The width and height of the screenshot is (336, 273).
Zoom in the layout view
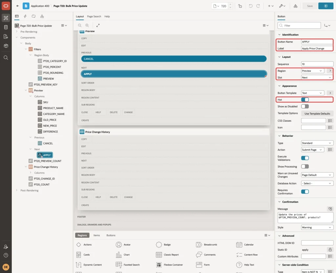pos(87,25)
